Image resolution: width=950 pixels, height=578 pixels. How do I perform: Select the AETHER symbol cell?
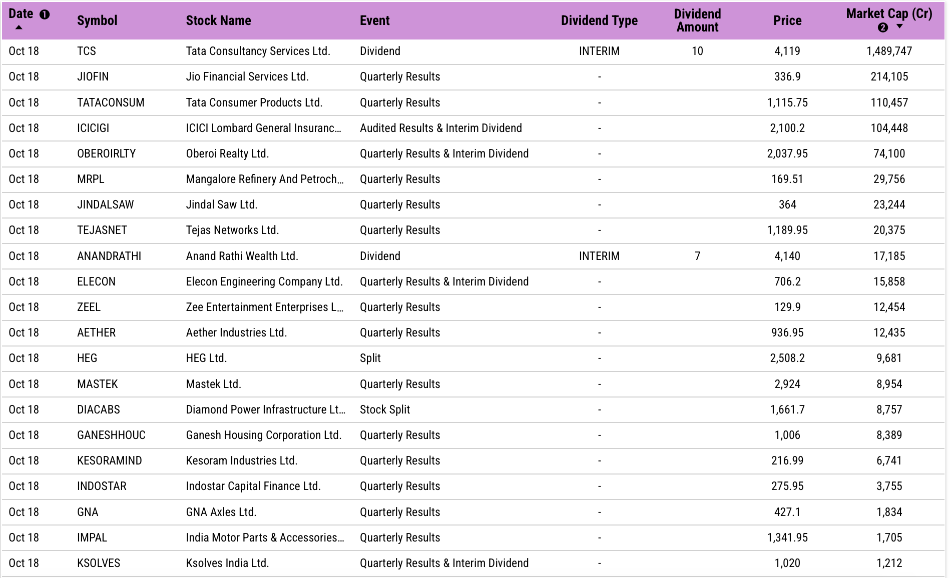coord(96,332)
